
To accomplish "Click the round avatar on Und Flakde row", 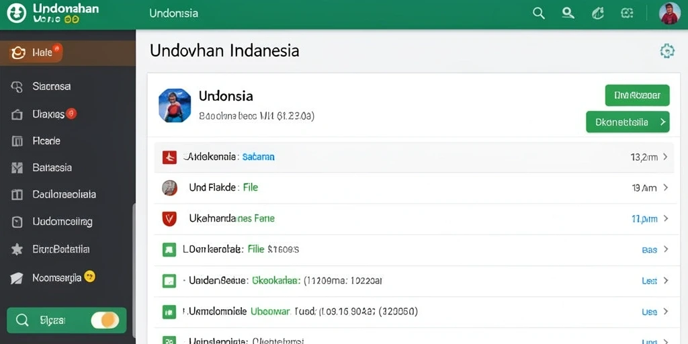I will tap(169, 188).
